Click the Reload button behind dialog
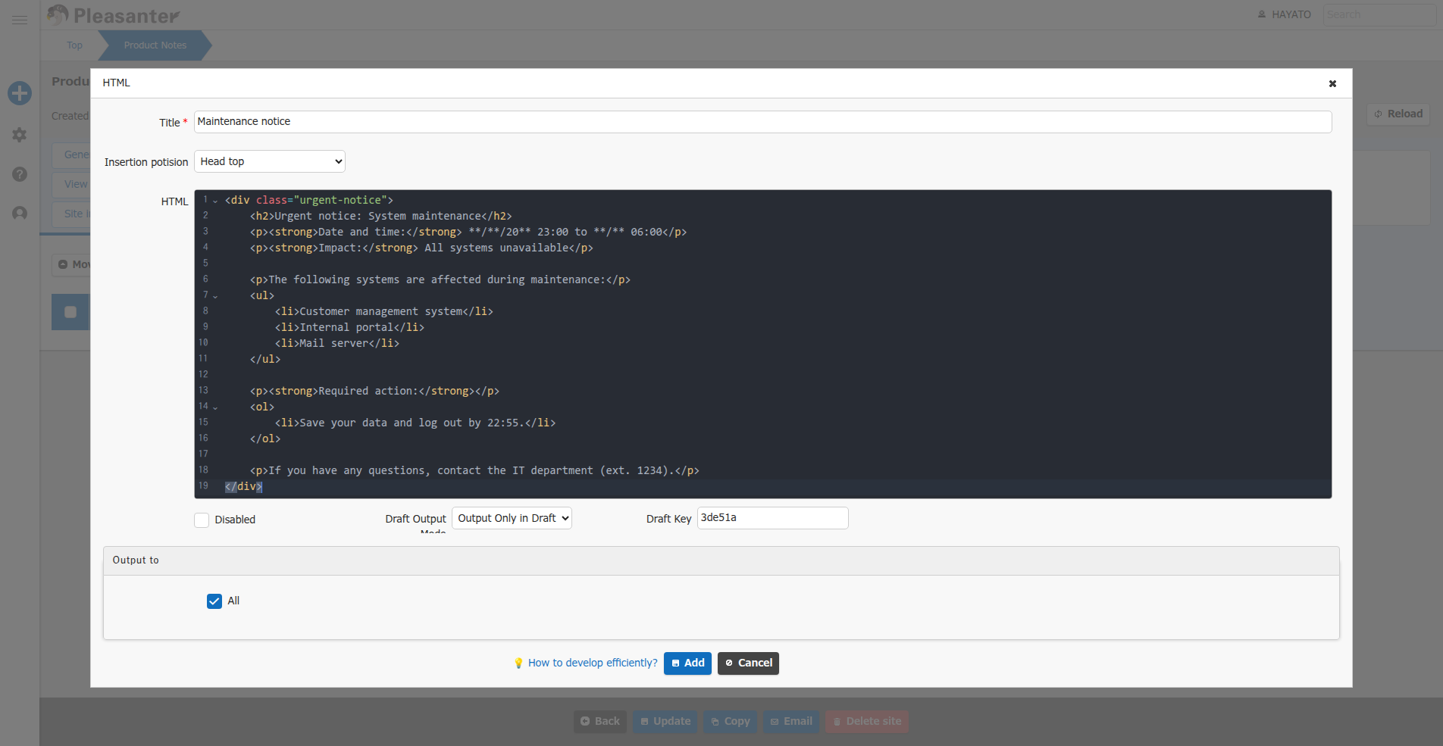 pyautogui.click(x=1398, y=114)
